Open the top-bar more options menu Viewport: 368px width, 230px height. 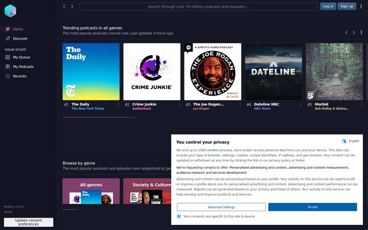point(361,7)
